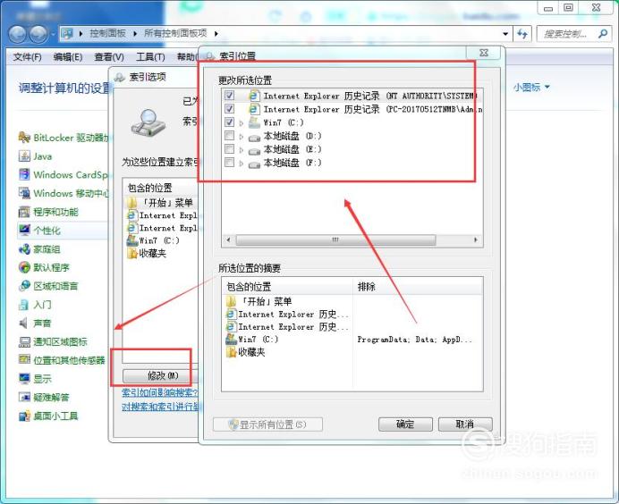Open BitLocker drive encryption item
This screenshot has width=619, height=504.
[24, 138]
